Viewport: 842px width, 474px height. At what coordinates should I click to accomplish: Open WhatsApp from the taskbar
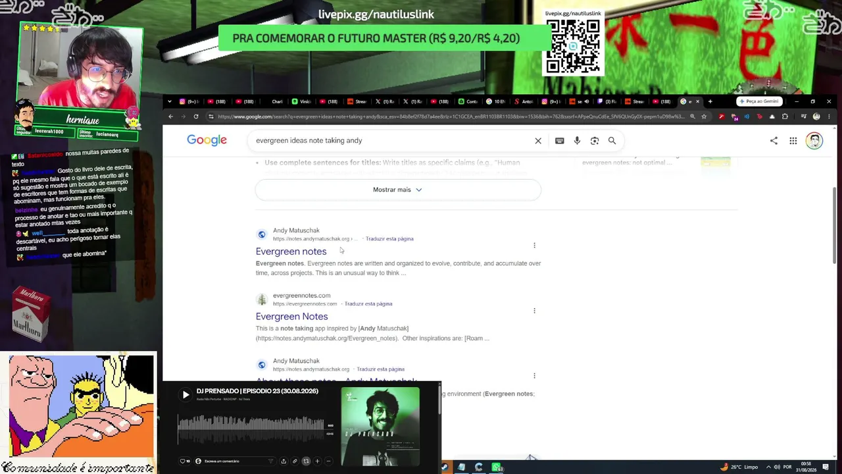click(497, 467)
